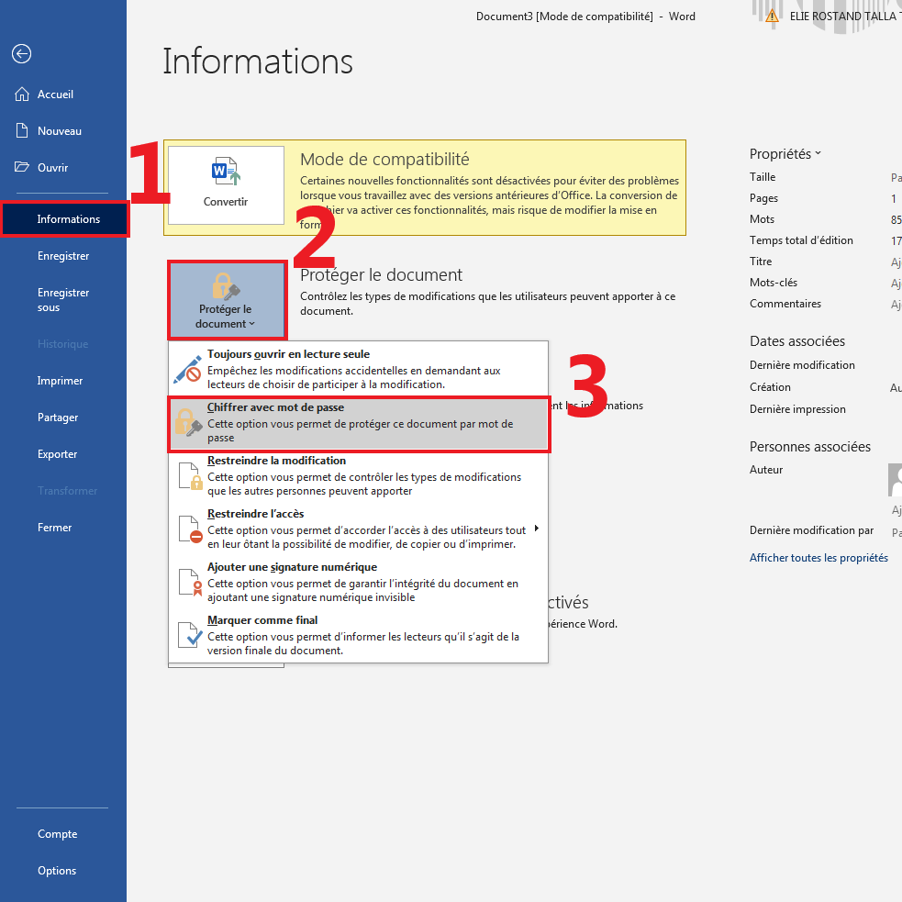Click Enregistrer sous in the sidebar
The height and width of the screenshot is (902, 902).
(63, 300)
